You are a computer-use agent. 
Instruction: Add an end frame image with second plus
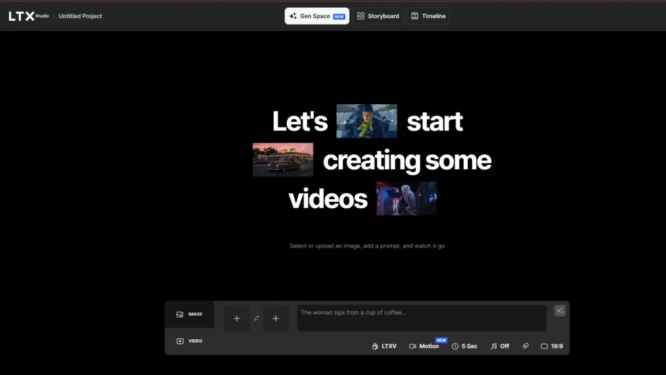pos(276,318)
